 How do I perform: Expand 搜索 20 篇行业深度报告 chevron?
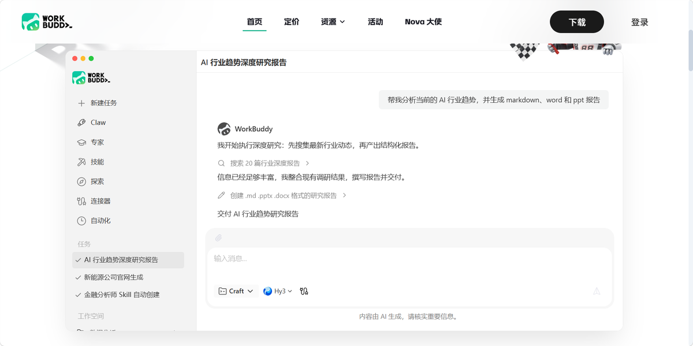[308, 163]
